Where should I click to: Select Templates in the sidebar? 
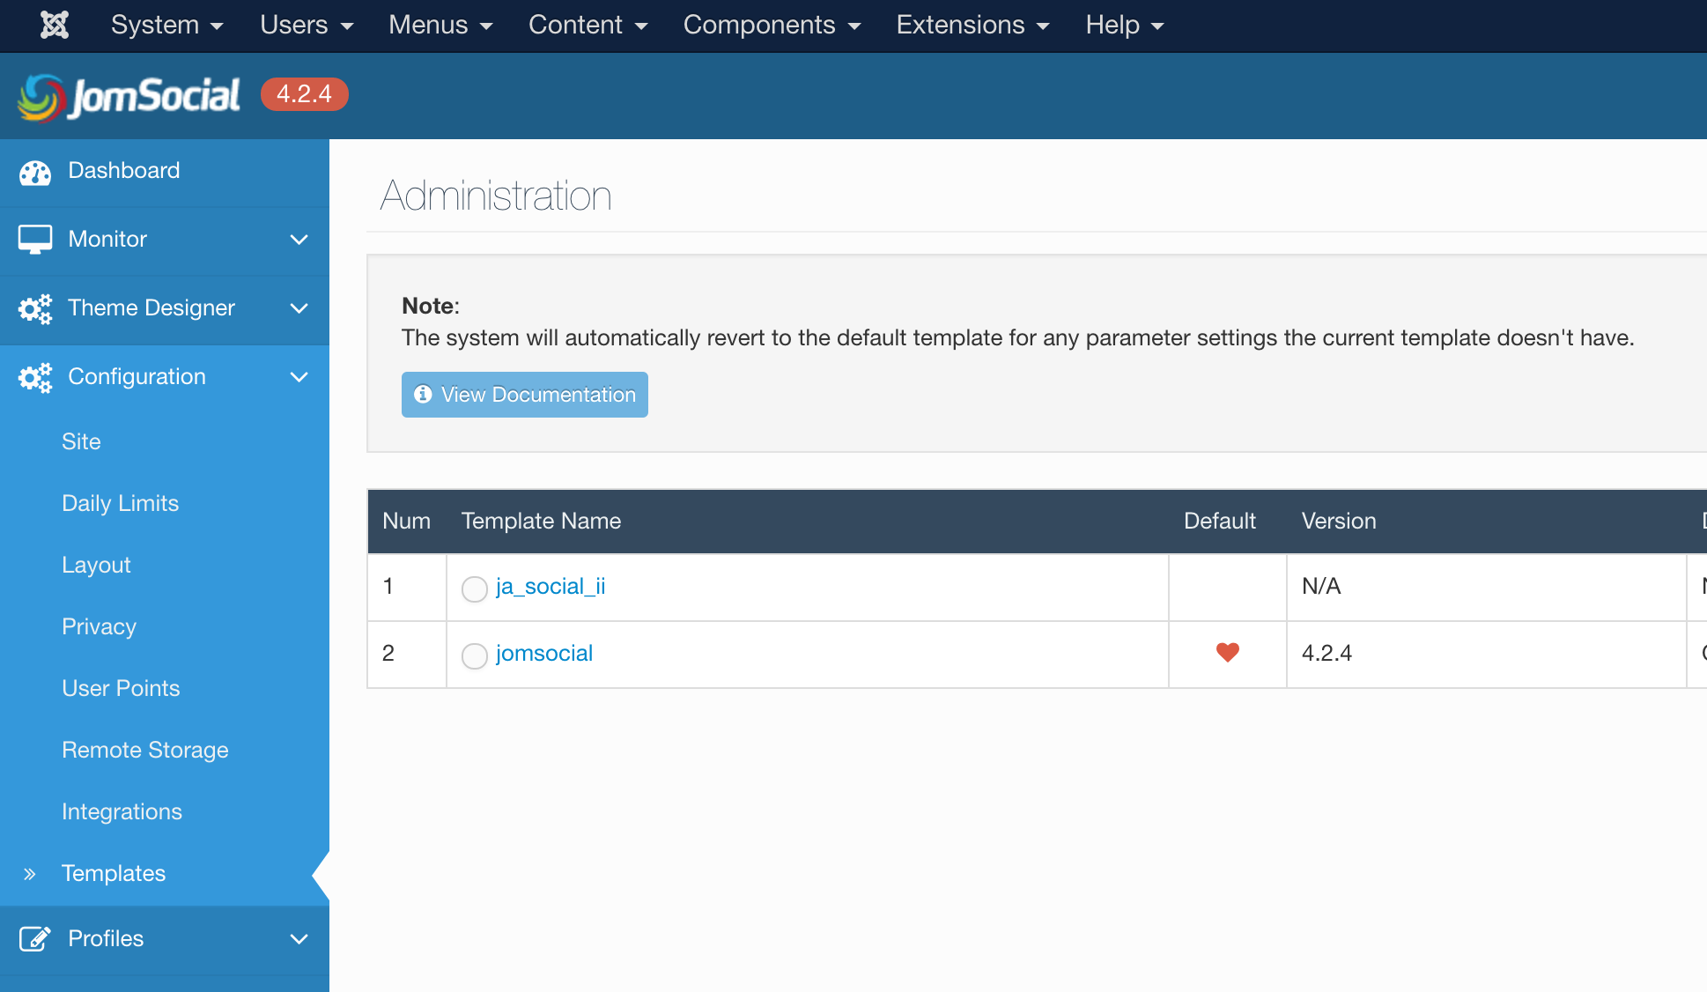pos(114,873)
